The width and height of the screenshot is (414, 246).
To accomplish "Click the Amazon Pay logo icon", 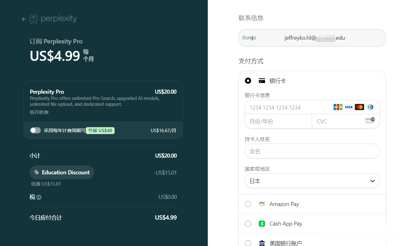I will 262,204.
